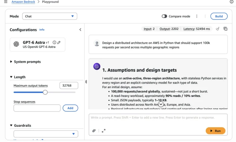The width and height of the screenshot is (236, 142).
Task: Open the three-dot more options menu
Action: coord(197,16)
